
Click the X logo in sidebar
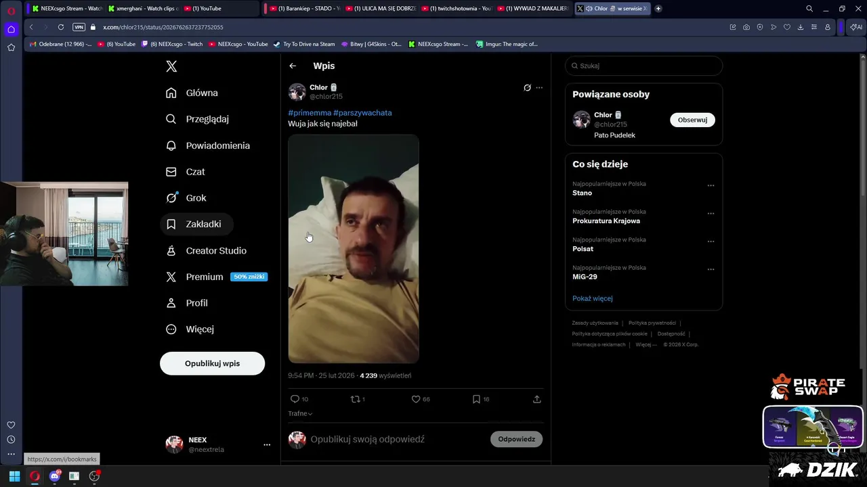[x=171, y=66]
